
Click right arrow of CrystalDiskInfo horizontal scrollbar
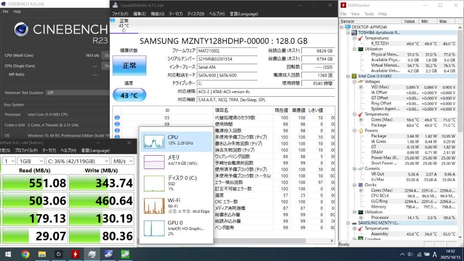coord(332,241)
